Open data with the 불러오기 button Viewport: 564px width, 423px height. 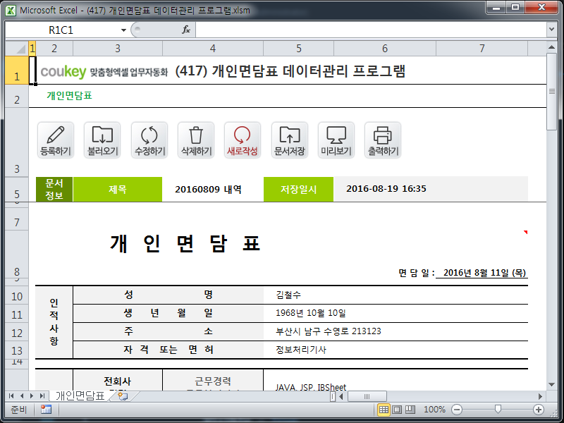[x=102, y=140]
